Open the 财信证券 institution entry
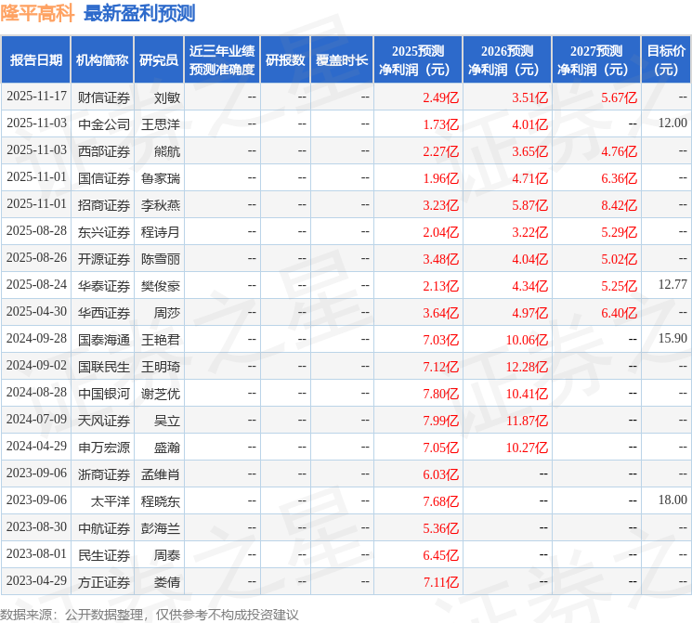Image resolution: width=692 pixels, height=623 pixels. [103, 97]
